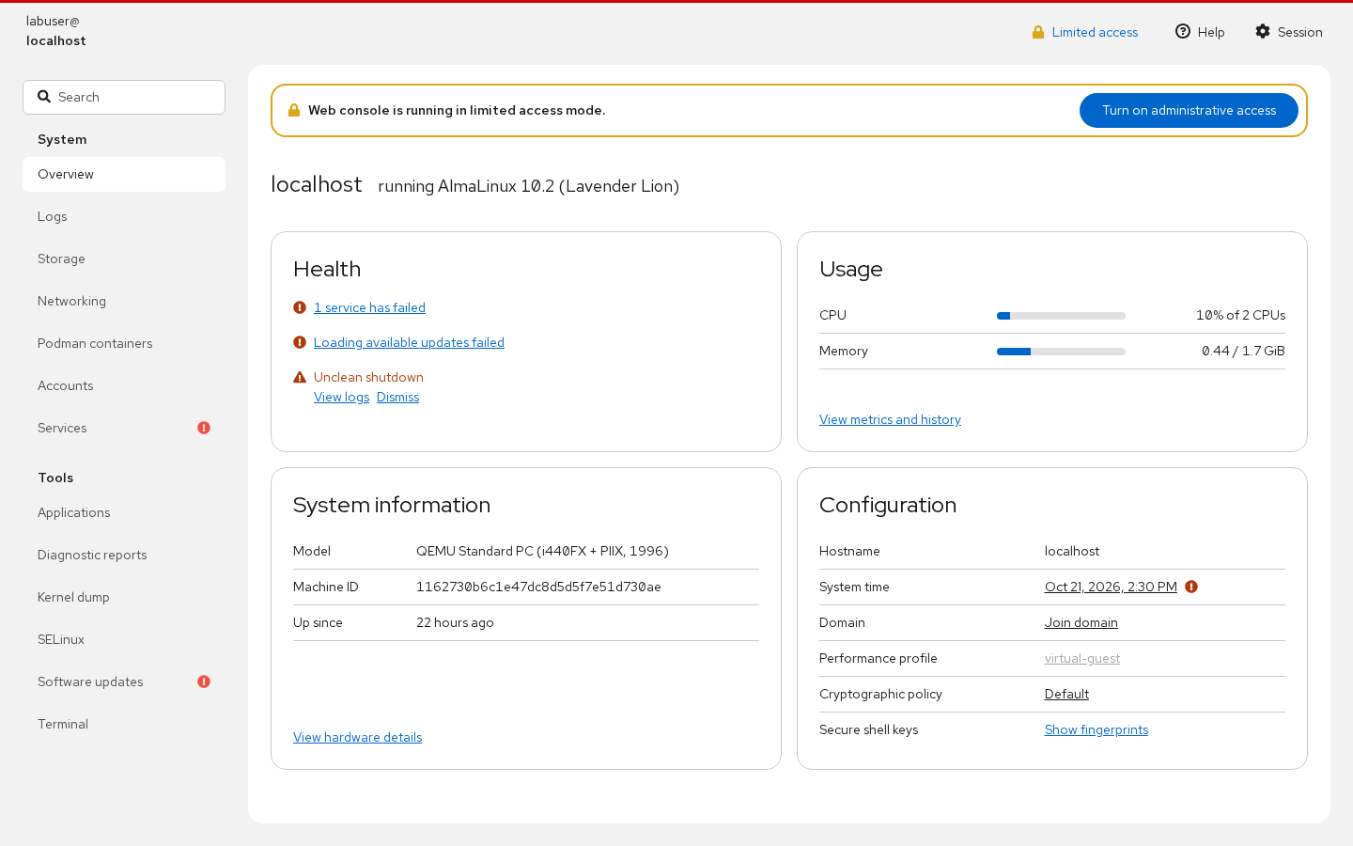Click the system time Oct 21, 2026 link

1111,587
